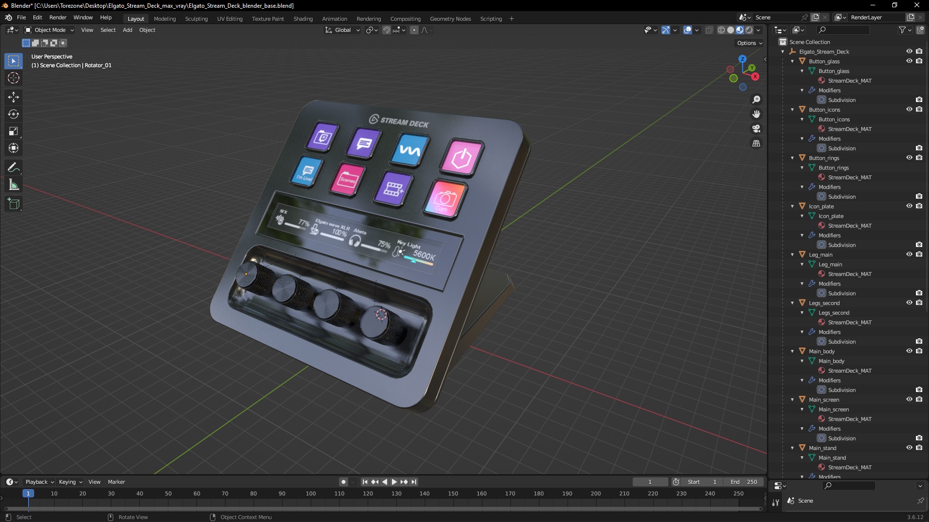Hide Icon_plate in viewport
Viewport: 929px width, 522px height.
pyautogui.click(x=909, y=206)
